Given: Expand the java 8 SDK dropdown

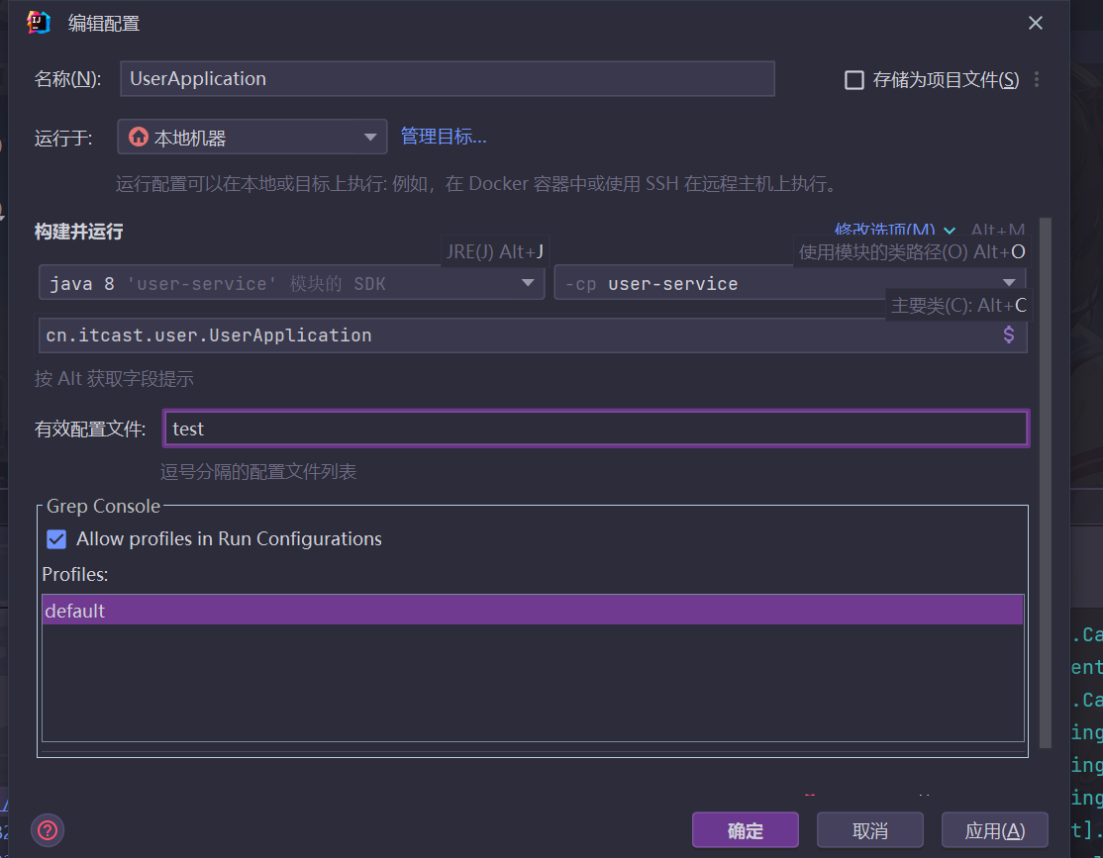Looking at the screenshot, I should [291, 283].
